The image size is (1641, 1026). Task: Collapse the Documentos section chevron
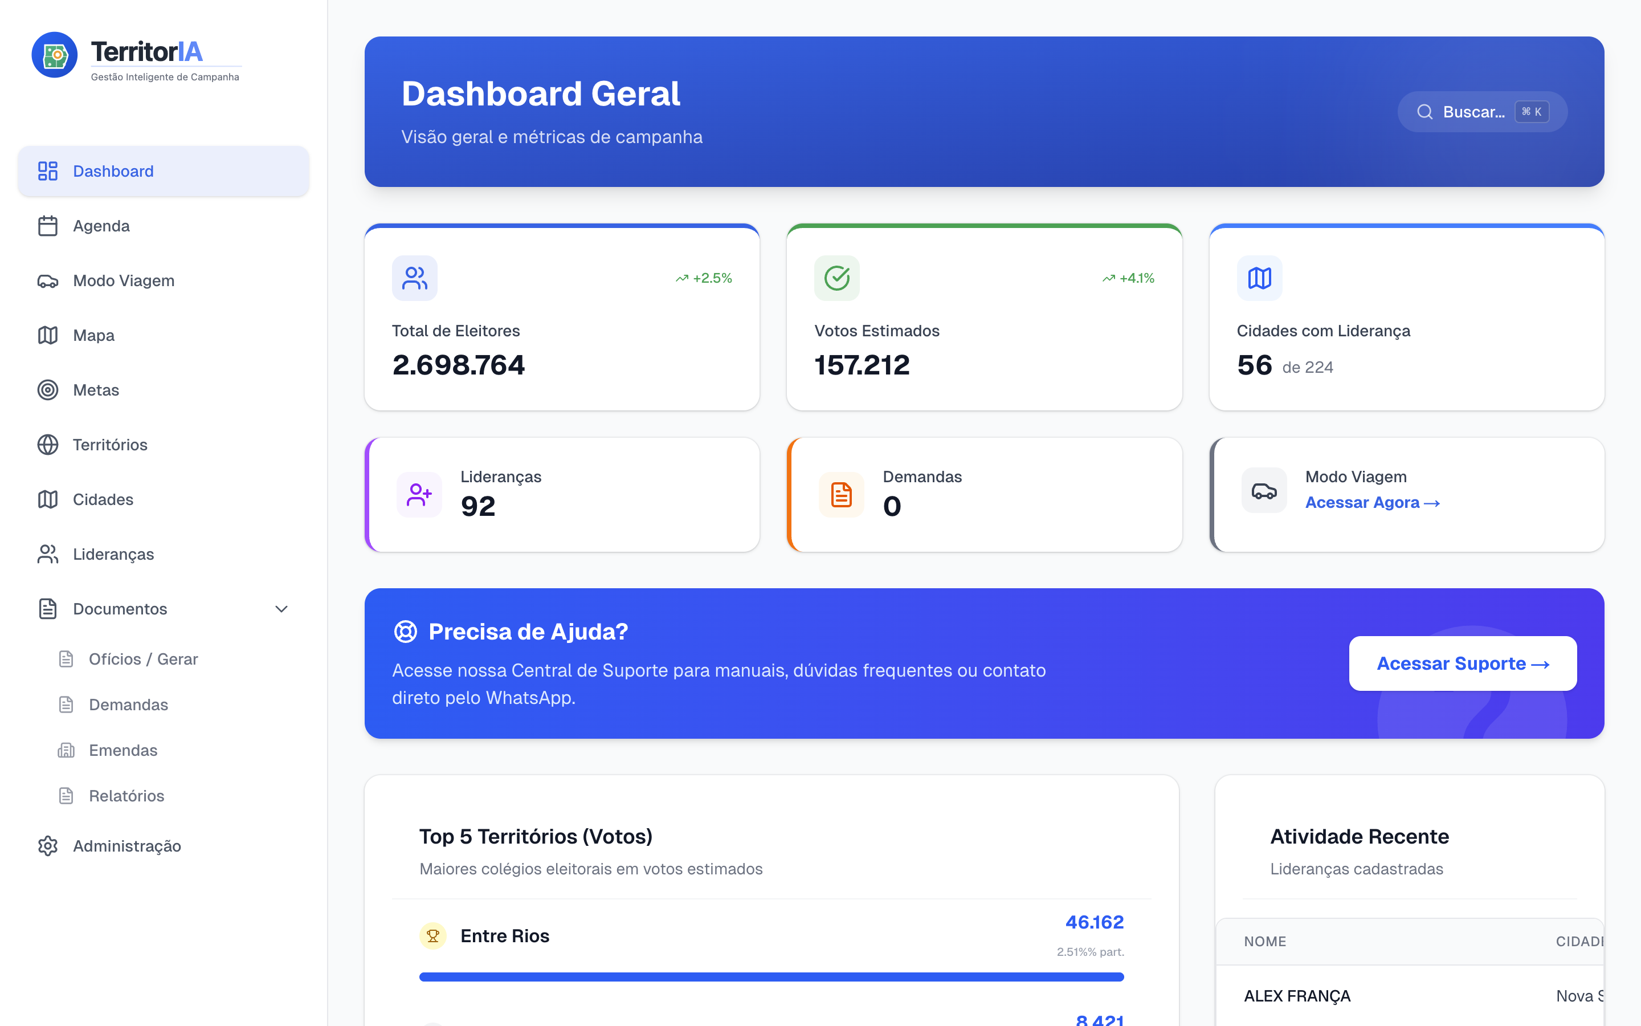click(x=281, y=609)
